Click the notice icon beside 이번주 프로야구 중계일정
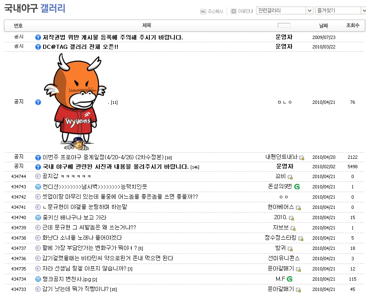 coord(38,157)
